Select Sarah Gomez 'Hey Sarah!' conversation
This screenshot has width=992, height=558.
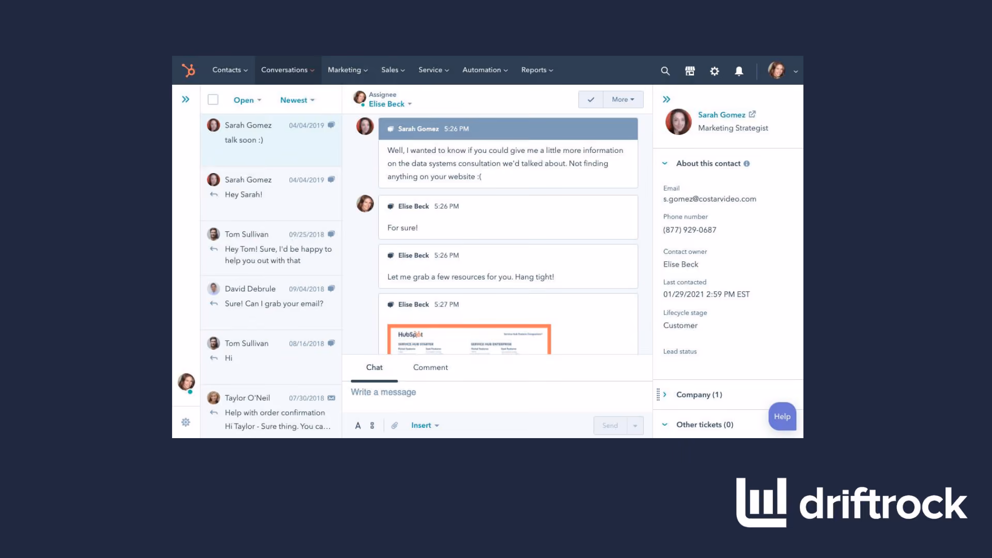[271, 194]
